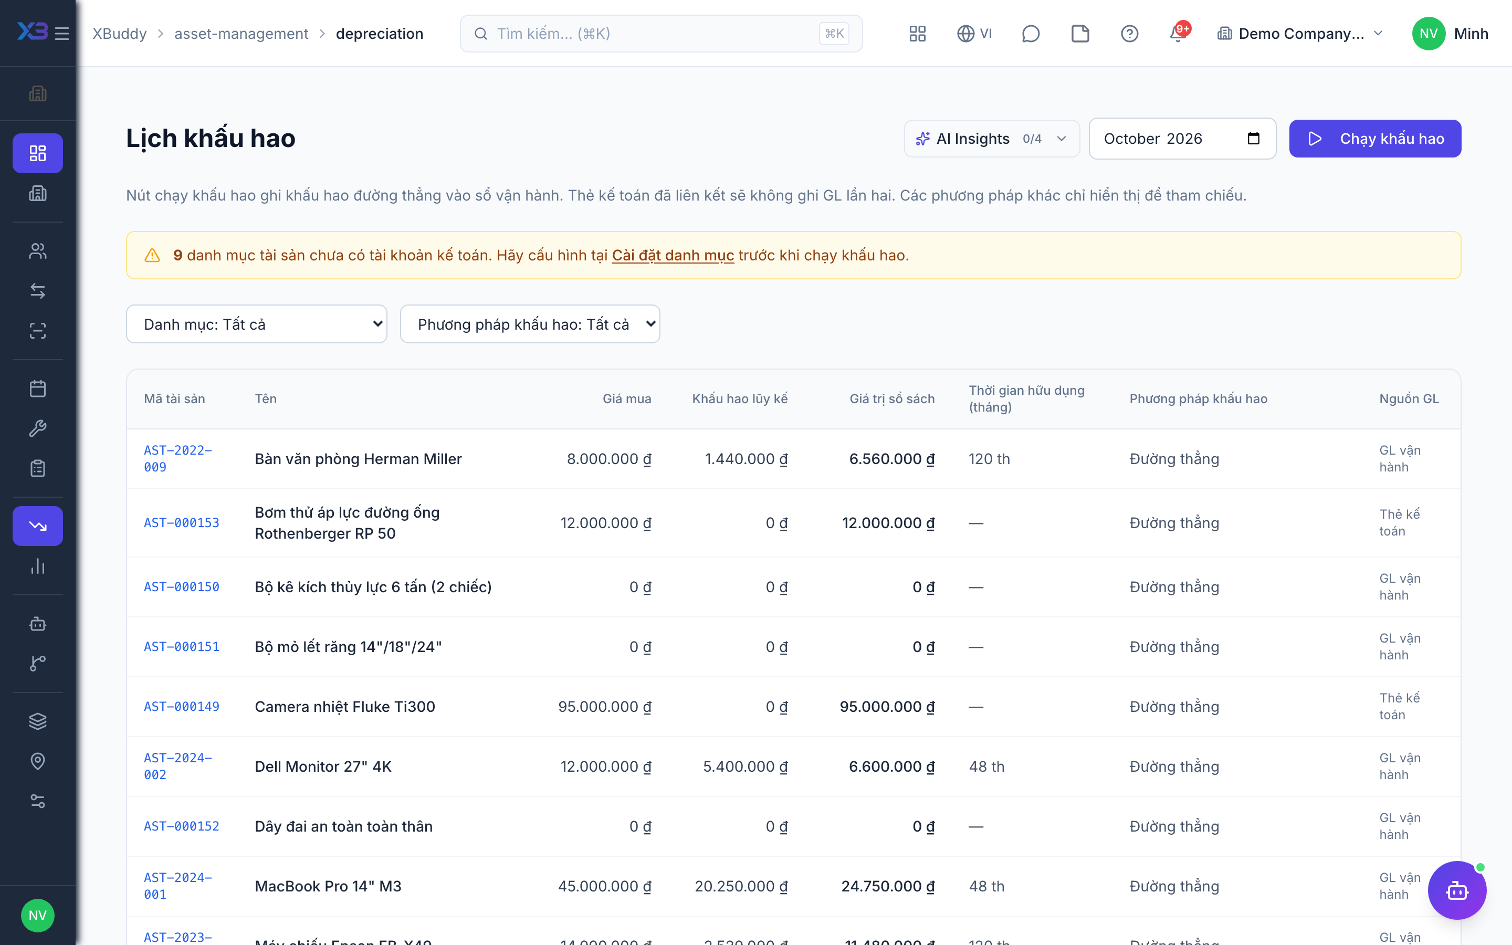Open the top building sidebar icon
This screenshot has height=945, width=1512.
pos(37,94)
